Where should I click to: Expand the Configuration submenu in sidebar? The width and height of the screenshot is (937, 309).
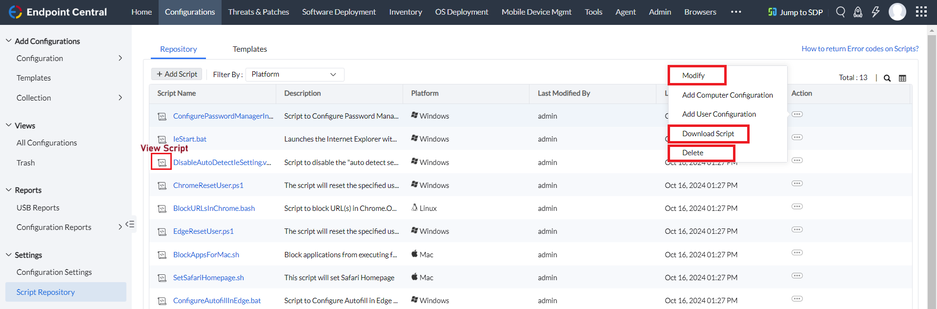(x=120, y=58)
